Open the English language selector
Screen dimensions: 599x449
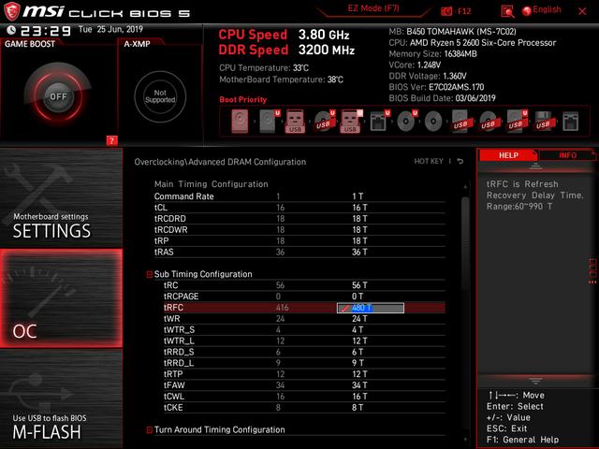point(547,9)
